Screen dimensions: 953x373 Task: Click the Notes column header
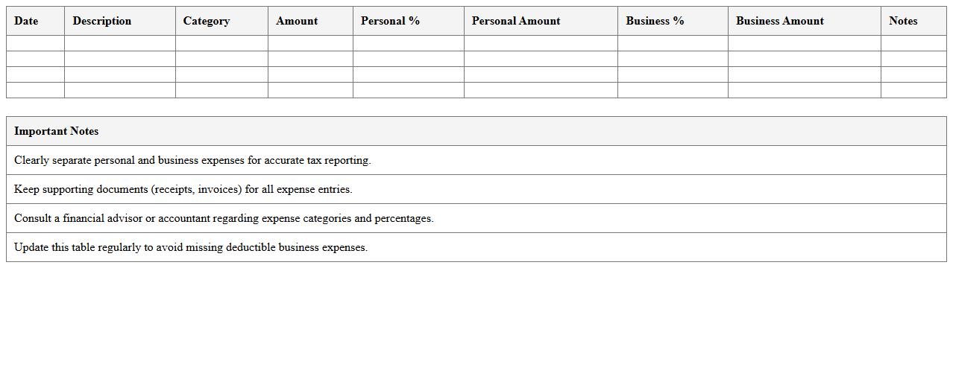pyautogui.click(x=903, y=21)
